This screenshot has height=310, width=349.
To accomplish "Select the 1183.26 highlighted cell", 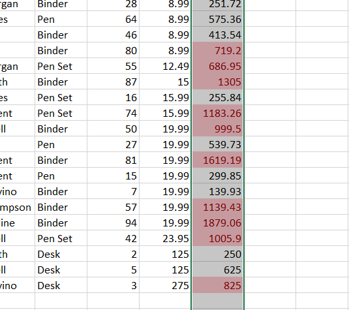I will [217, 113].
